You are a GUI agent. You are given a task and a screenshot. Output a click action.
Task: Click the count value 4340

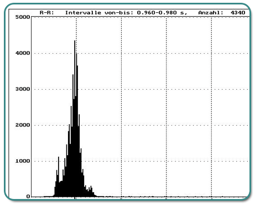coord(238,13)
